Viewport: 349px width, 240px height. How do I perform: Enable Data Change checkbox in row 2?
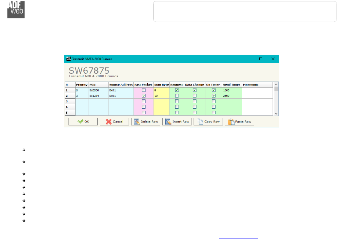pyautogui.click(x=195, y=96)
